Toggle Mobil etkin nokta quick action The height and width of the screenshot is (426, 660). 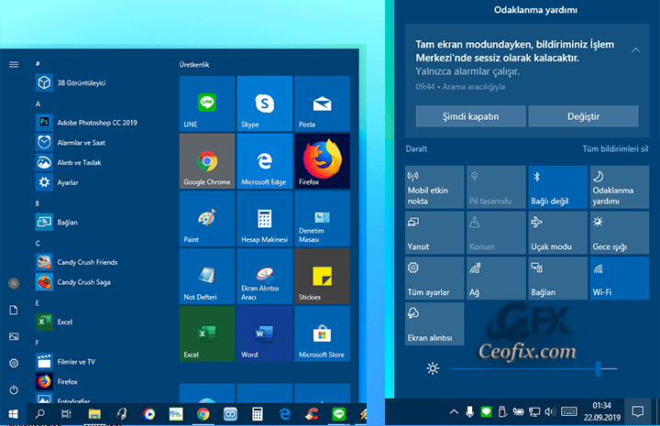tap(434, 187)
